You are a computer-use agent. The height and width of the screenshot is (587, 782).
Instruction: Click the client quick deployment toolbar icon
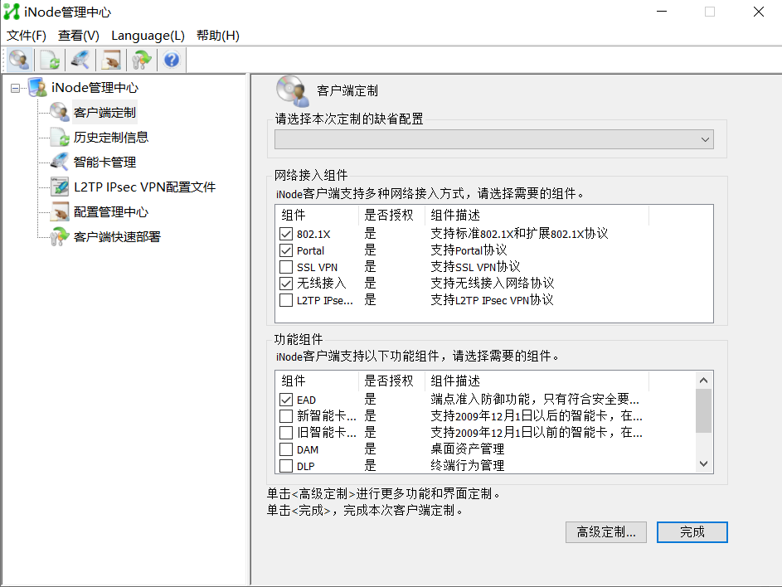tap(141, 60)
